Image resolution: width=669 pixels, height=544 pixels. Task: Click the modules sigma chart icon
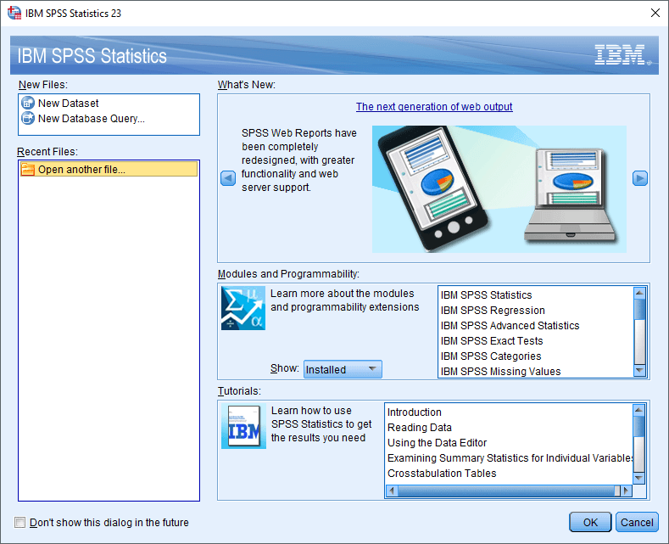[243, 308]
